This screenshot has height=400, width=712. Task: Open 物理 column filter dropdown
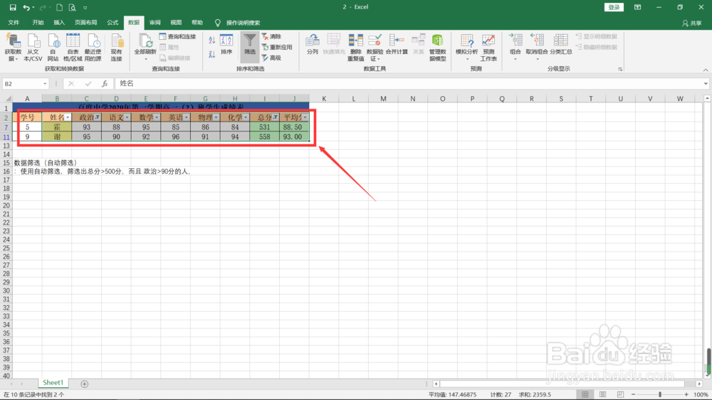[x=216, y=117]
